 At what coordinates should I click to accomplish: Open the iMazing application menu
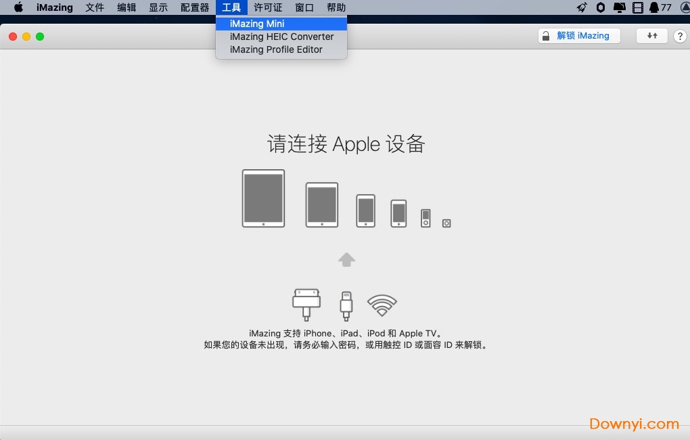point(54,7)
